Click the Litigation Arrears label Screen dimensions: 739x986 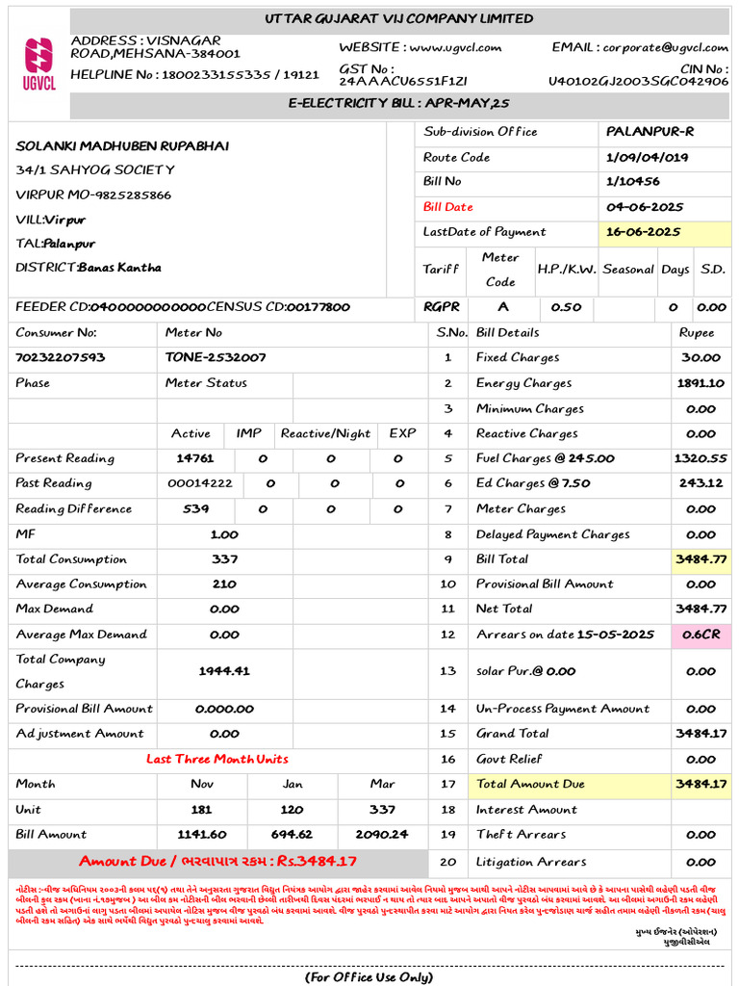tap(531, 862)
